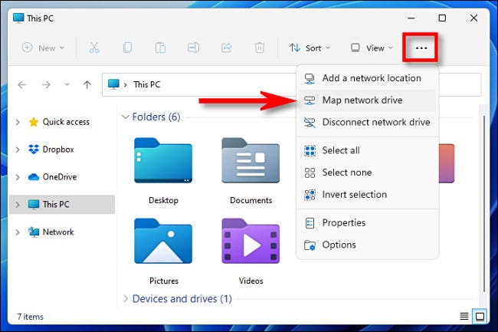Open the New button menu
This screenshot has width=498, height=332.
[x=43, y=48]
